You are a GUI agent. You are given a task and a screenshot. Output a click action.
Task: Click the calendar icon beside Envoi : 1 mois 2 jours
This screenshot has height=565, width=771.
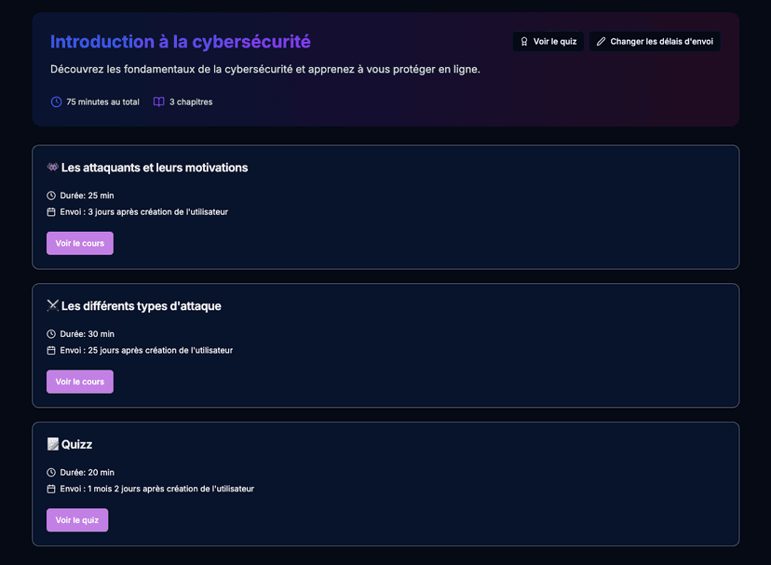pyautogui.click(x=51, y=489)
